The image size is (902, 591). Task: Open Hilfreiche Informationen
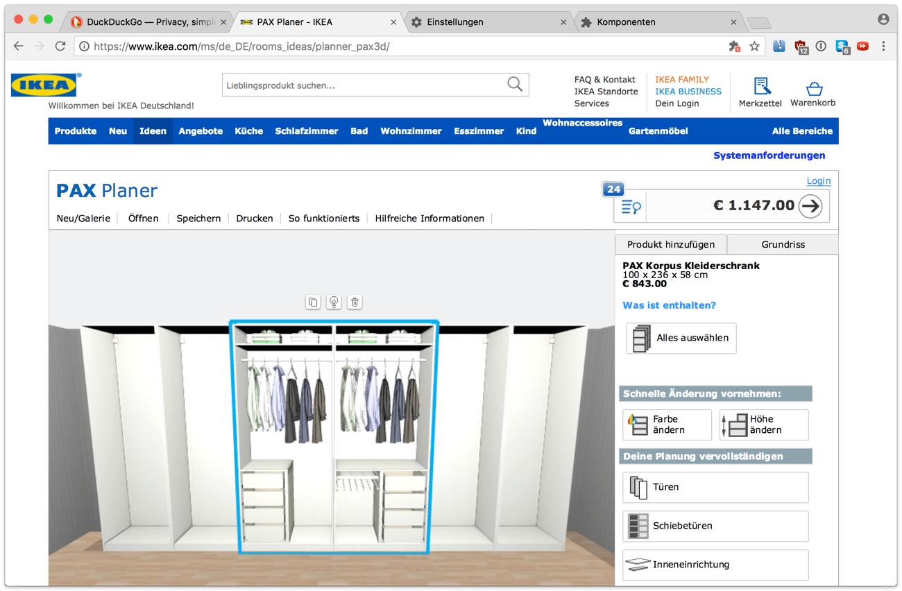[429, 219]
